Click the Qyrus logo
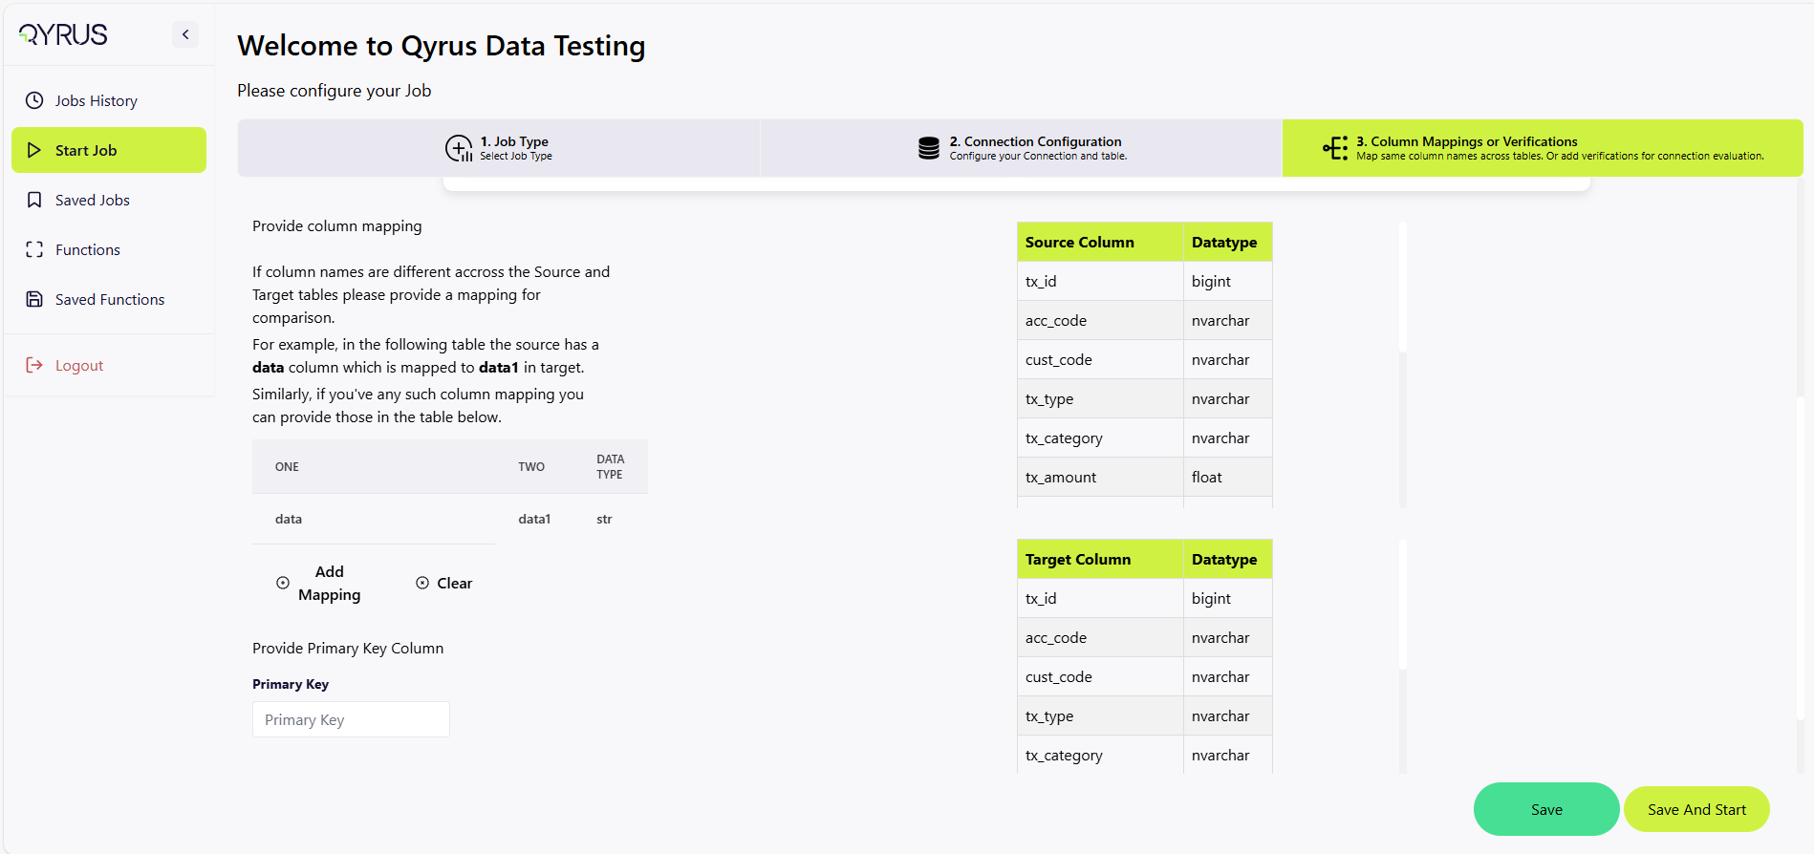 [63, 34]
